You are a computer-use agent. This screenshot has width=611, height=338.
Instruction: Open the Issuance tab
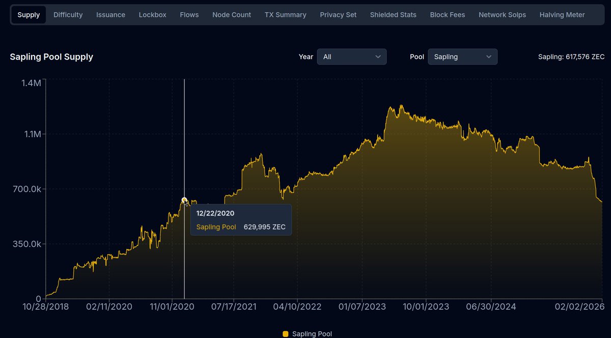pyautogui.click(x=110, y=15)
